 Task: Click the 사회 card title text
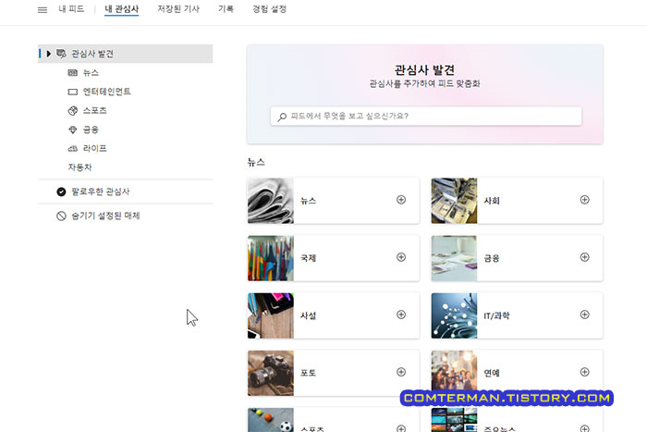click(x=492, y=201)
